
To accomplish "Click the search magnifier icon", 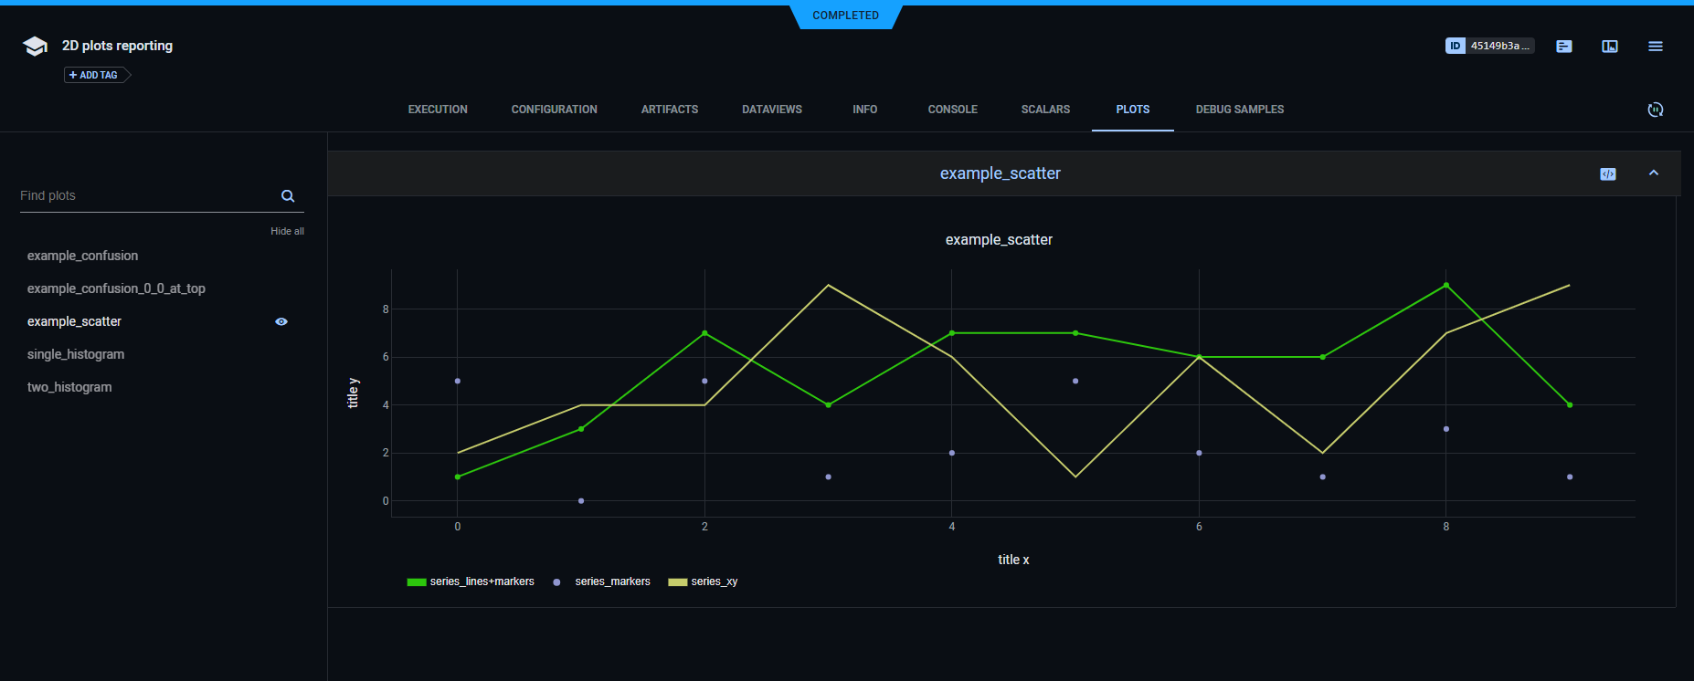I will click(x=288, y=196).
